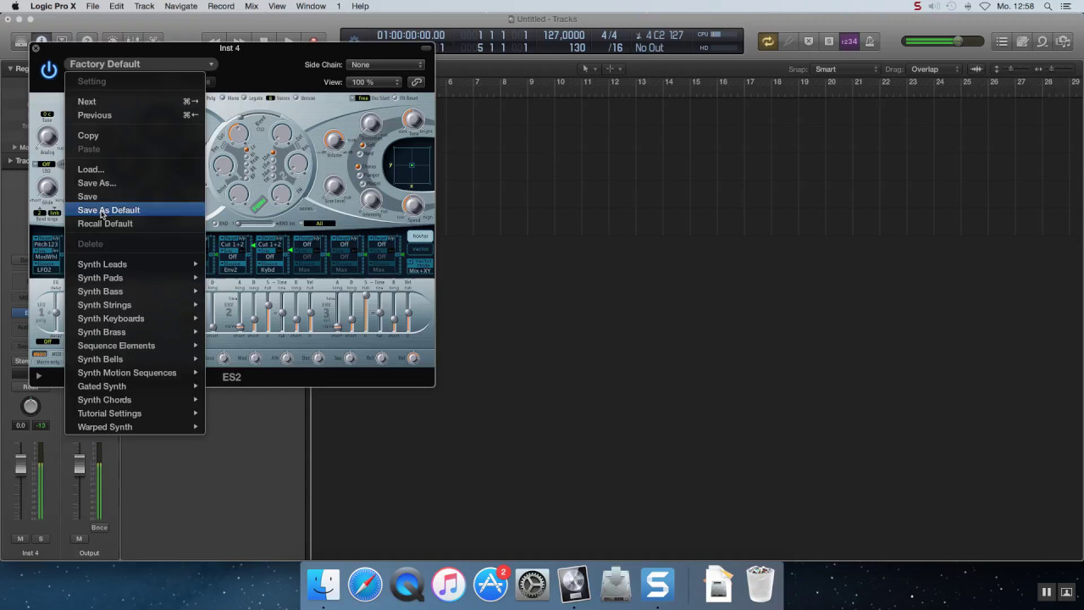Open the Side Chain None dropdown
This screenshot has width=1084, height=610.
[x=385, y=64]
